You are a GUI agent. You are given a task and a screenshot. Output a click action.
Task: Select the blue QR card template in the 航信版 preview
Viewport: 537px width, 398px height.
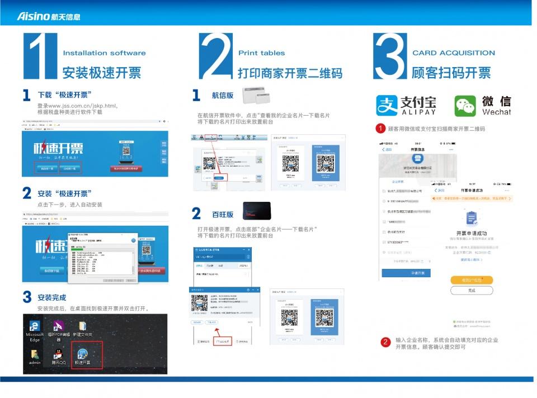[326, 163]
